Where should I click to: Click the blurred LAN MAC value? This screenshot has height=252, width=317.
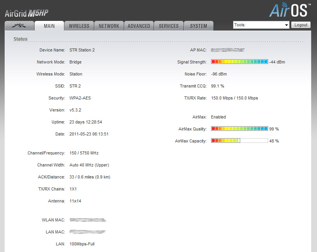click(x=87, y=232)
